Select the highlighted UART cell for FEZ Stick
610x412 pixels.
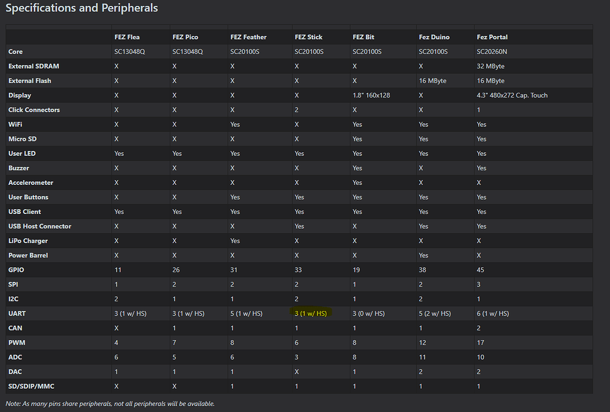point(310,313)
